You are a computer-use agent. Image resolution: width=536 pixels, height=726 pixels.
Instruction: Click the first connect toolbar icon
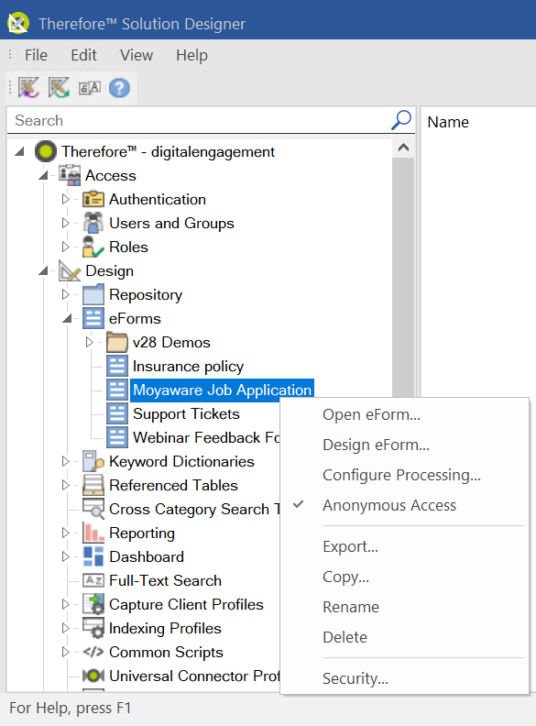pyautogui.click(x=28, y=87)
